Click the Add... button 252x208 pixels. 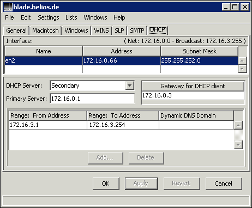click(x=105, y=158)
